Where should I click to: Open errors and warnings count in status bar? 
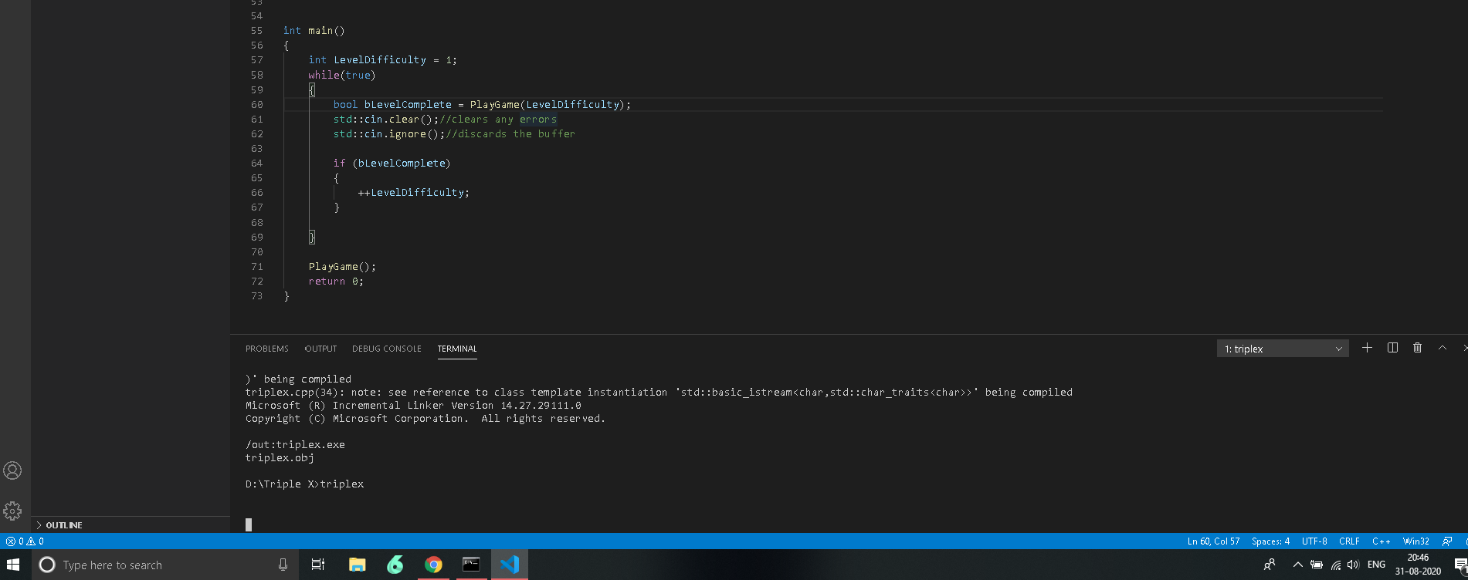tap(25, 541)
